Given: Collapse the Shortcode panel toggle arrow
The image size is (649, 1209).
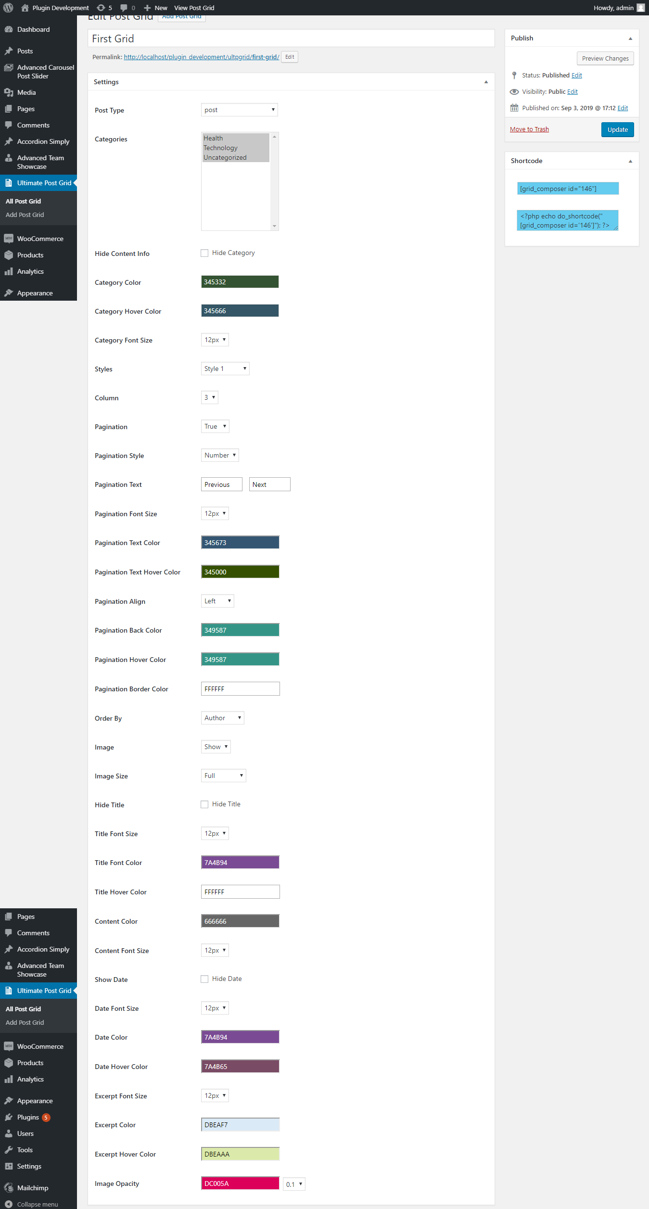Looking at the screenshot, I should point(630,161).
